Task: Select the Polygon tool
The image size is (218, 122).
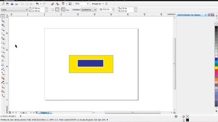Action: (3, 52)
